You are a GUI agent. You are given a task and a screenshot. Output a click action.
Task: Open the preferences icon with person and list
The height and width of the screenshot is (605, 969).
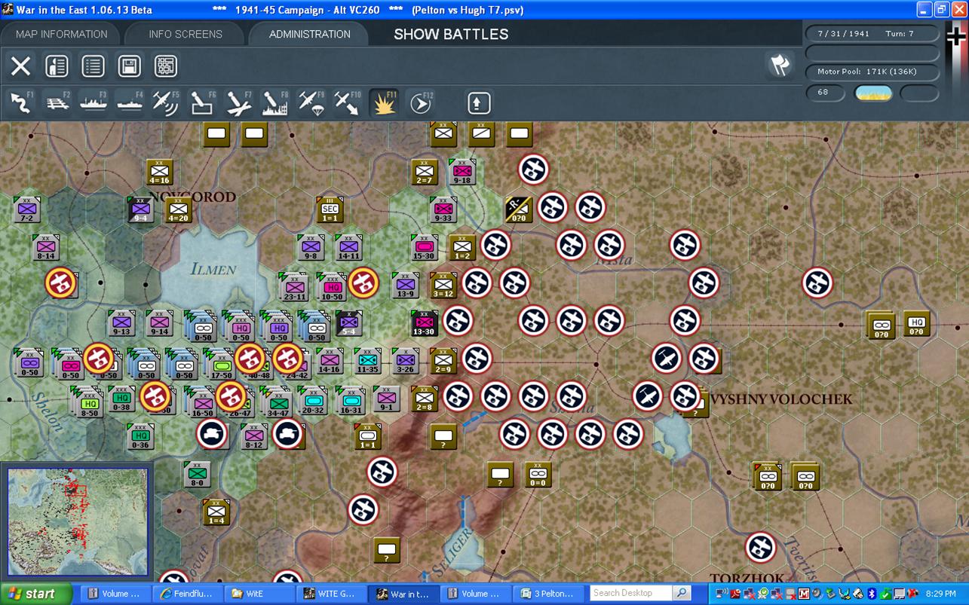pyautogui.click(x=57, y=66)
